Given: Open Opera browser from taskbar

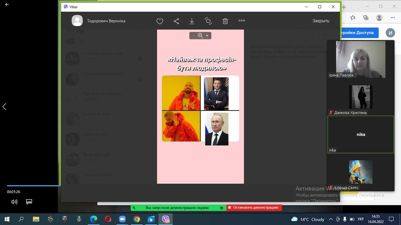Looking at the screenshot, I should pos(108,219).
